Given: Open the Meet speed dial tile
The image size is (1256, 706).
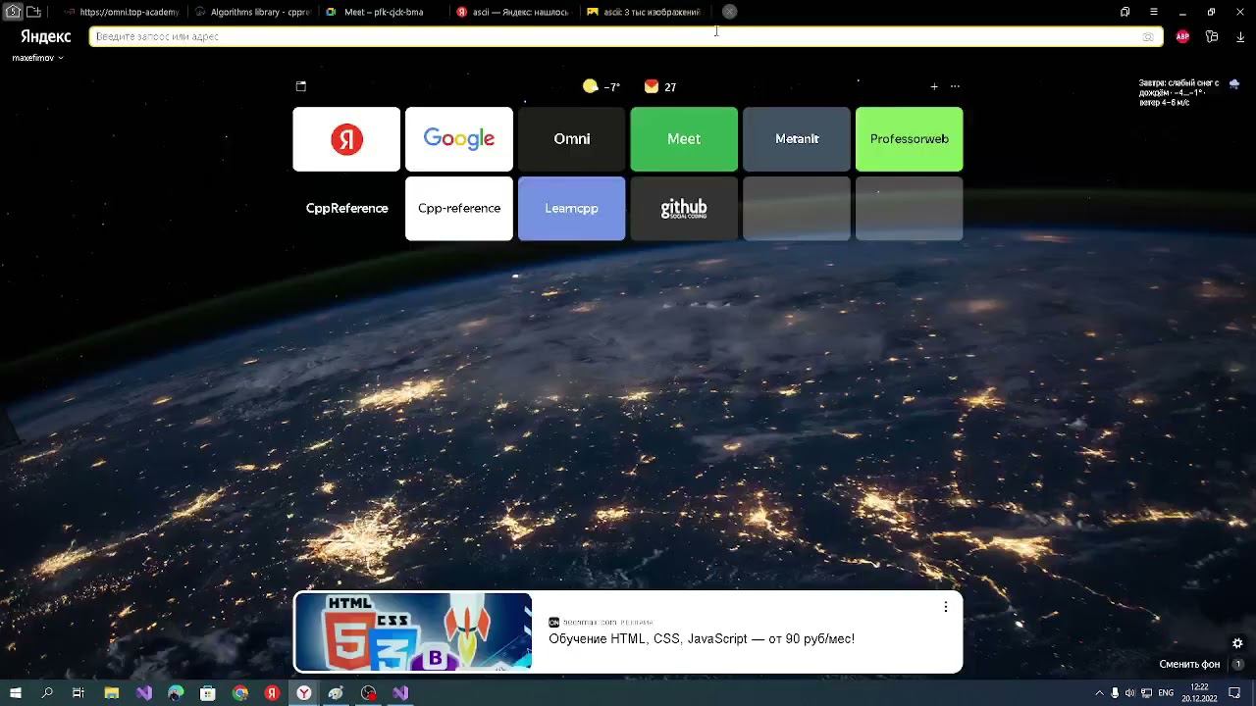Looking at the screenshot, I should click(684, 139).
